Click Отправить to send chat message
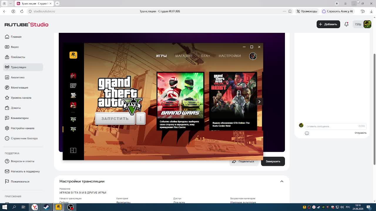Screen dimensions: 376x211 click(x=360, y=133)
